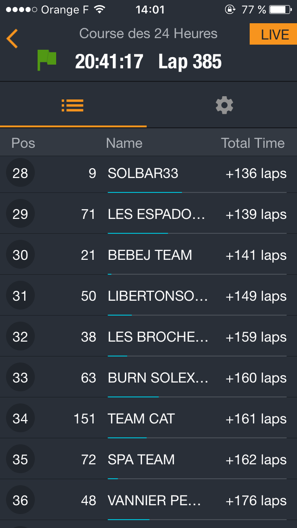Tap the Name column header

124,143
